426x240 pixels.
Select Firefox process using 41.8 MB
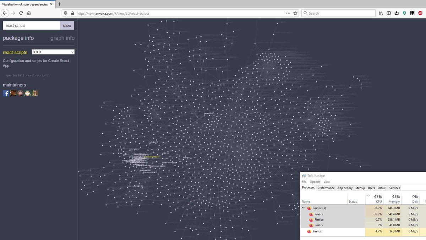(x=363, y=225)
